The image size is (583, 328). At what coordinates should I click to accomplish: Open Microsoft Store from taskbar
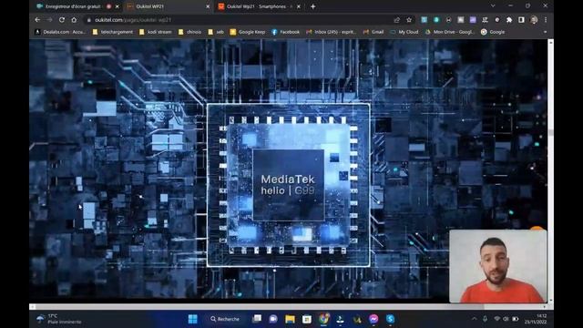(x=307, y=319)
